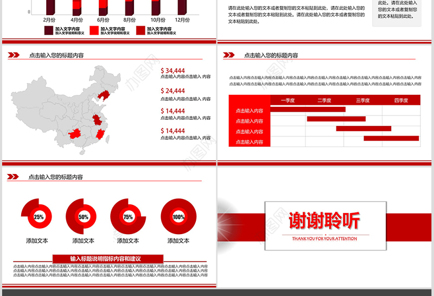434x296 pixels.
Task: Click the quarterly table slide title 点击输入您的标题内容
Action: pyautogui.click(x=271, y=55)
